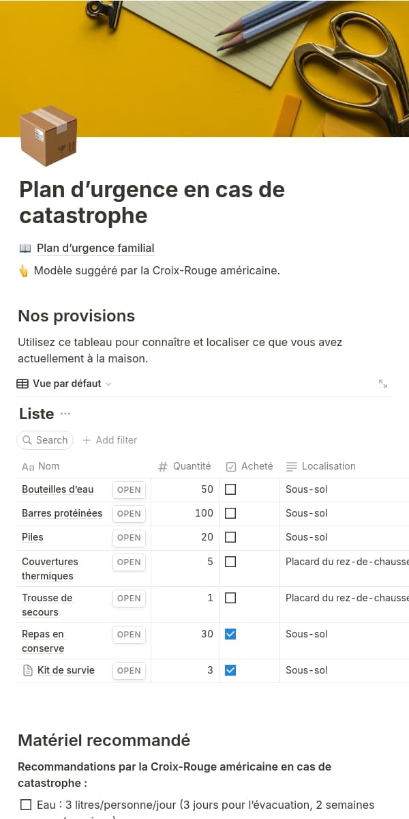Click the Add filter control
The width and height of the screenshot is (409, 819).
[110, 440]
